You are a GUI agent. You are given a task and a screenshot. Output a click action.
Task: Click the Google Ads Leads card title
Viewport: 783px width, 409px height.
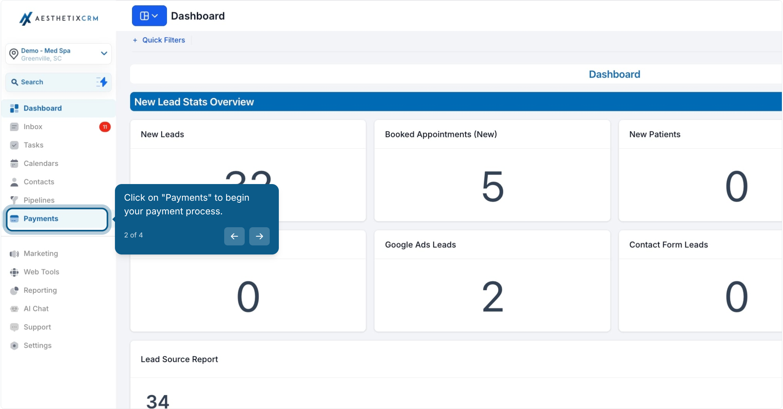coord(420,245)
